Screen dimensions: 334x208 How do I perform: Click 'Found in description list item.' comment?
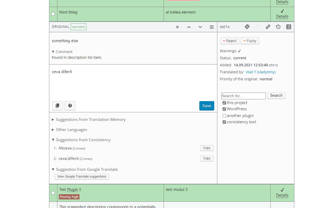click(77, 57)
